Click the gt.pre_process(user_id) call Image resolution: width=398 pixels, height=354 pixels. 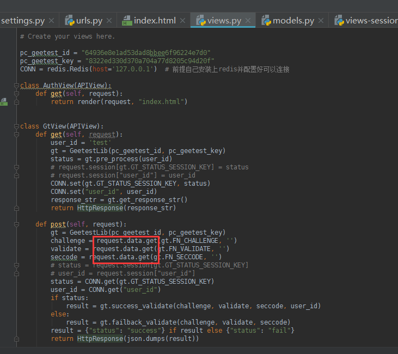coord(128,159)
